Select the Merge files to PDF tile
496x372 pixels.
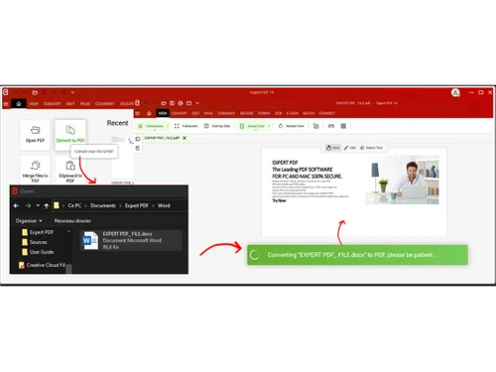point(35,170)
